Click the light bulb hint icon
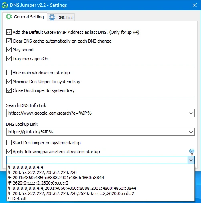Viewport: 201px width, 203px height. [192, 152]
